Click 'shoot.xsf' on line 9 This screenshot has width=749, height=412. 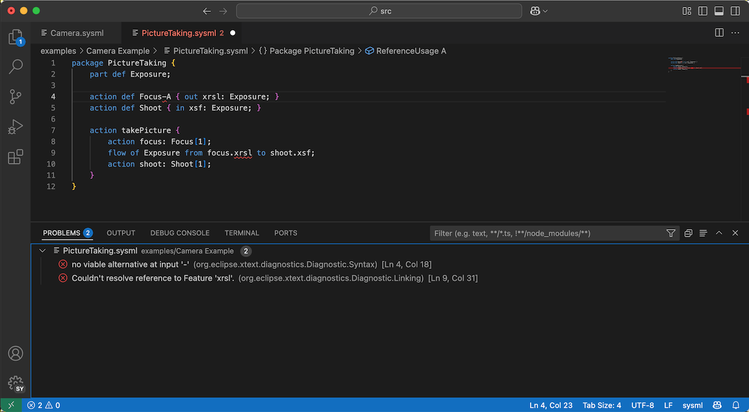click(290, 153)
